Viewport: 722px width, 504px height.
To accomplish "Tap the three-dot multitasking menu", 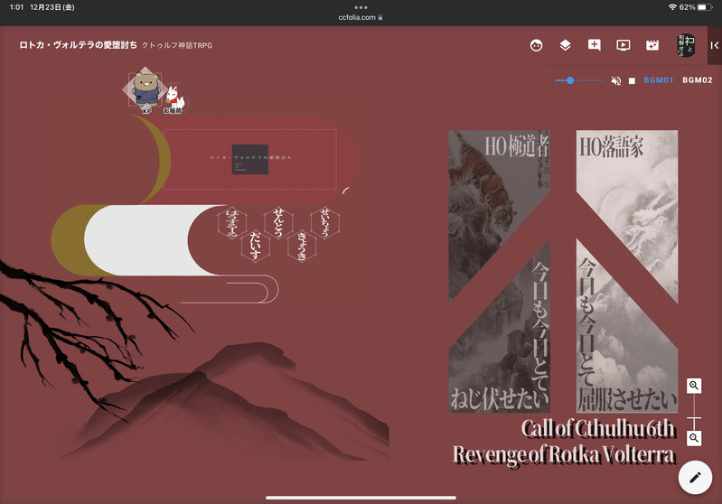I will point(361,7).
